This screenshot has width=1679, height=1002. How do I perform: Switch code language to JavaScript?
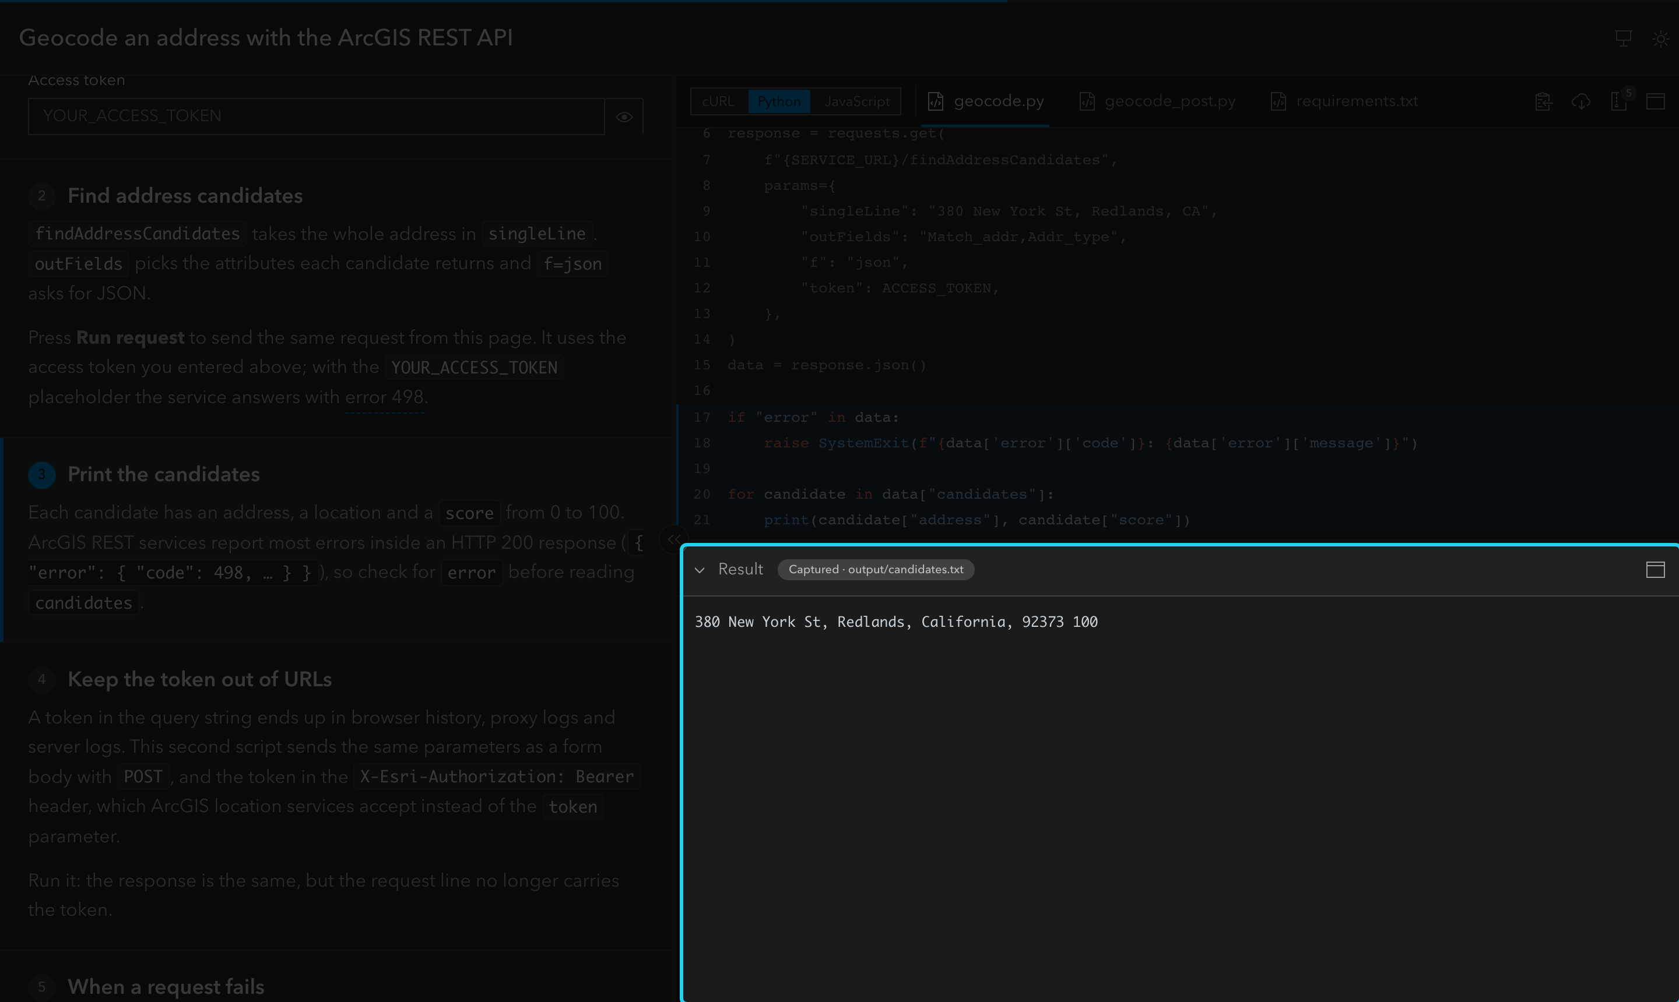pos(857,101)
